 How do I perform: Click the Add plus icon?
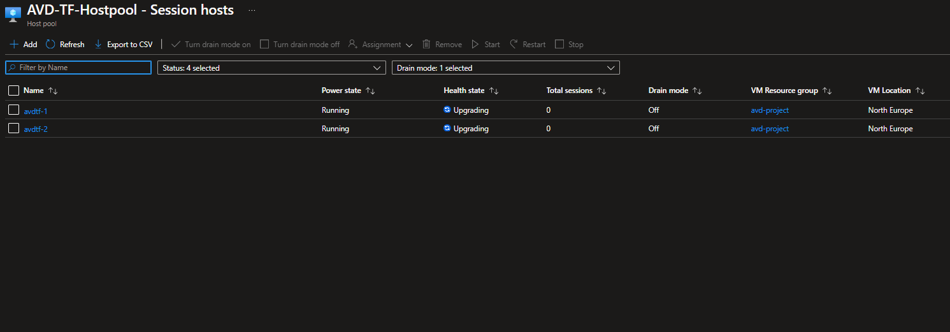click(14, 45)
